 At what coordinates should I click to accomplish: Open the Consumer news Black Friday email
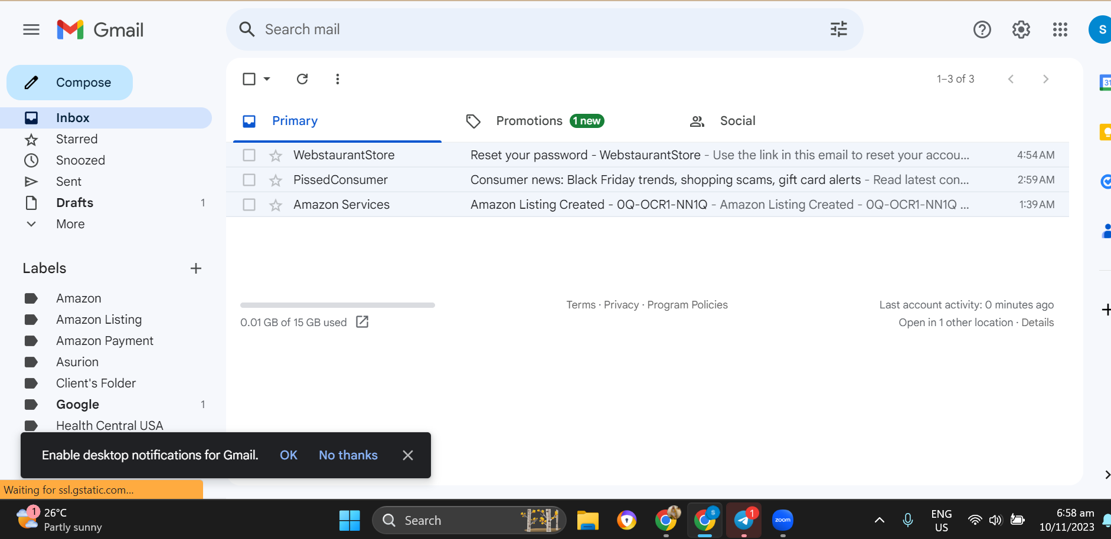(x=648, y=180)
